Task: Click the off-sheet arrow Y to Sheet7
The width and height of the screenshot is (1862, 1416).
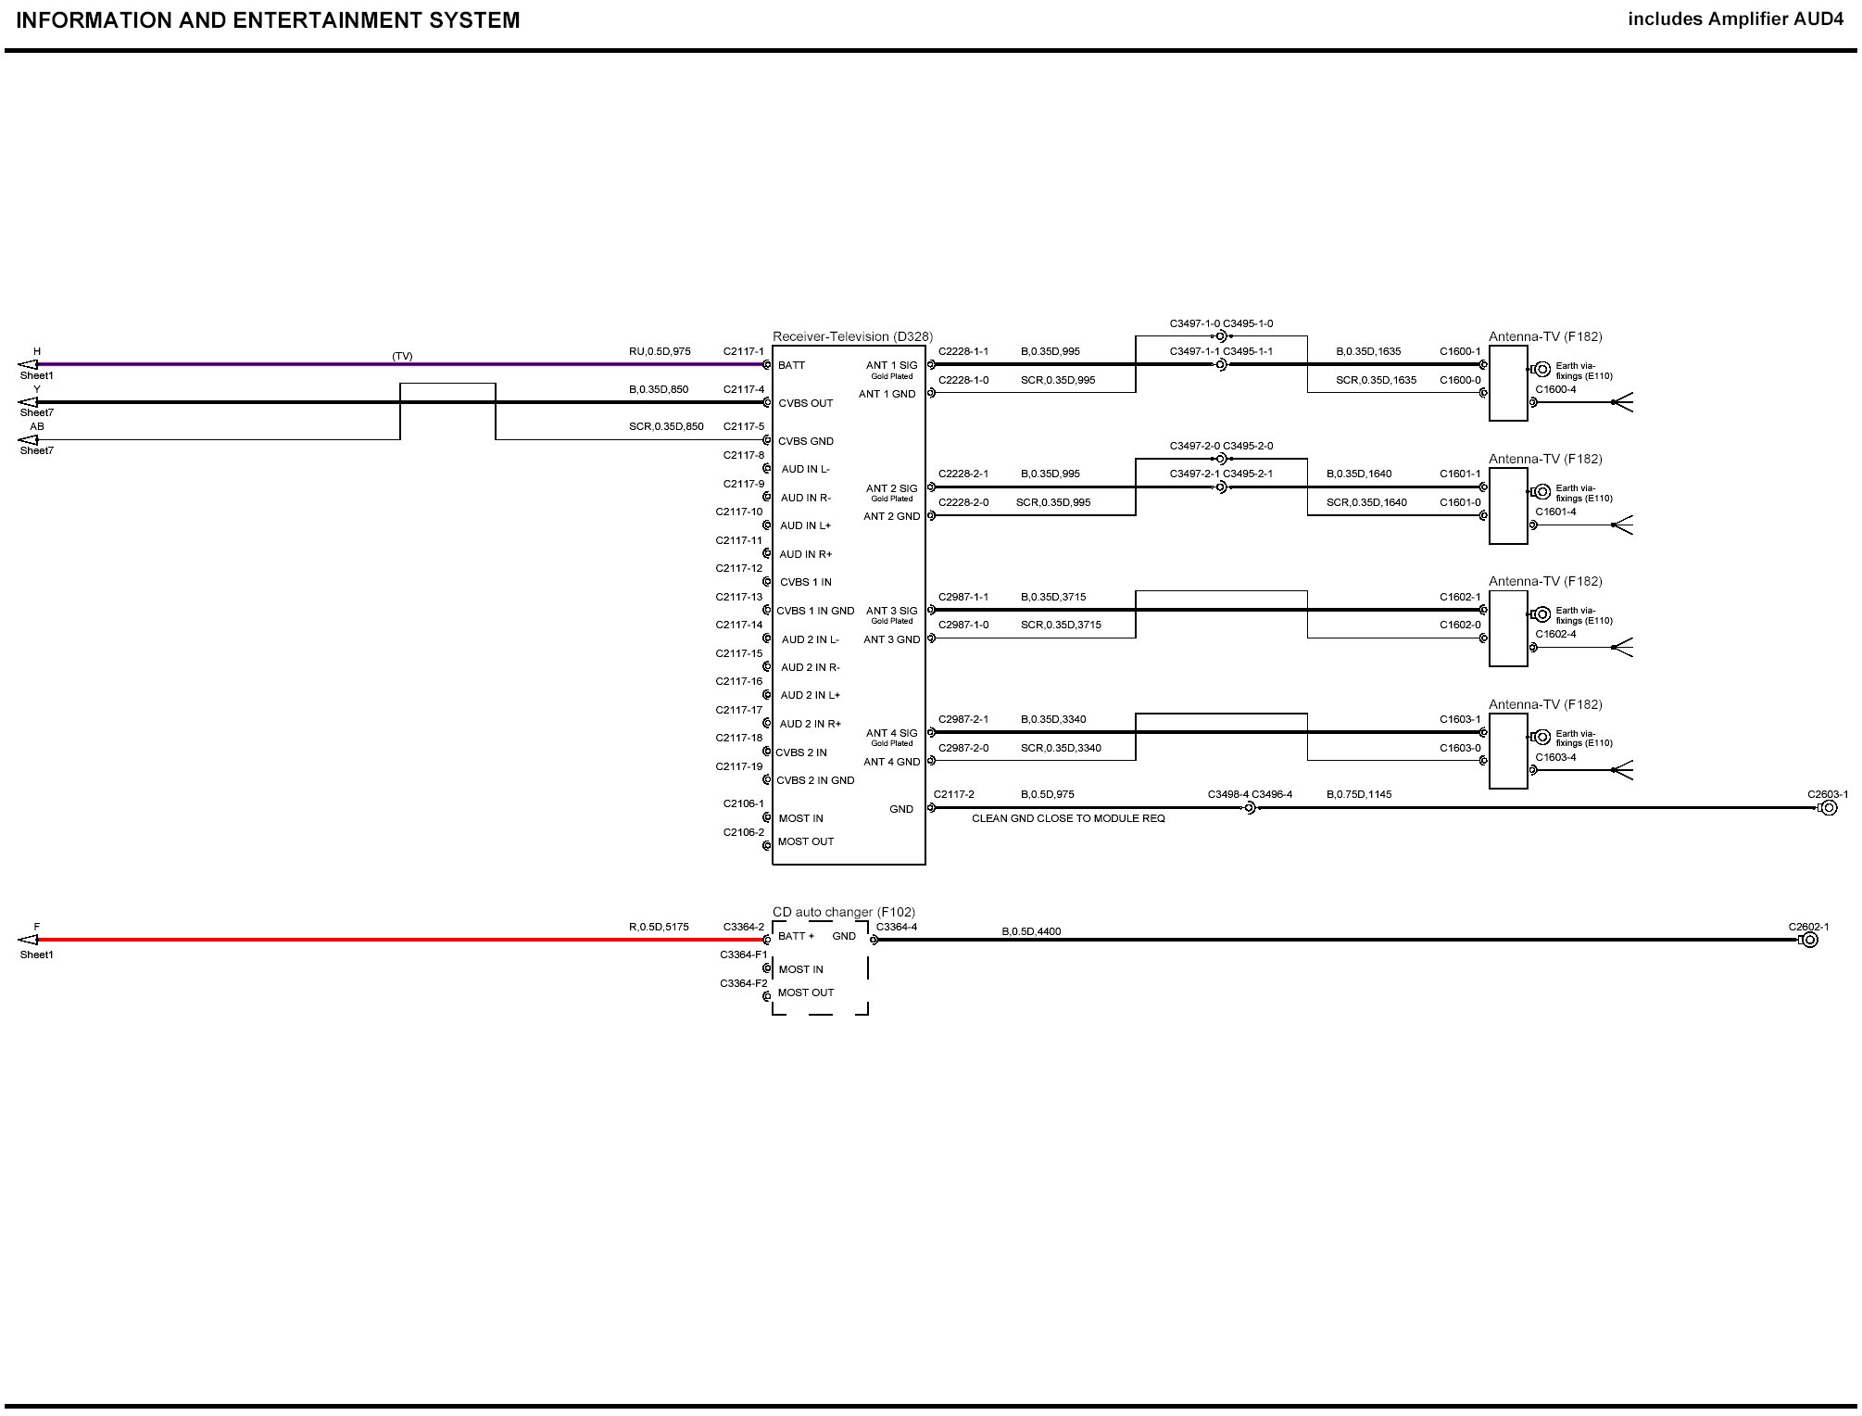Action: pos(28,402)
